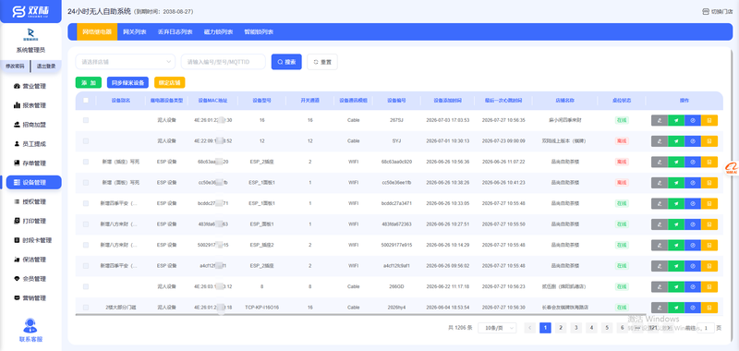Click yellow document icon for device 267SJ
The width and height of the screenshot is (739, 351).
pos(709,120)
